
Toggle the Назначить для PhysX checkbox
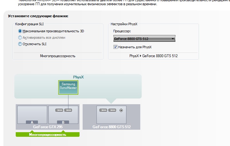click(x=115, y=47)
